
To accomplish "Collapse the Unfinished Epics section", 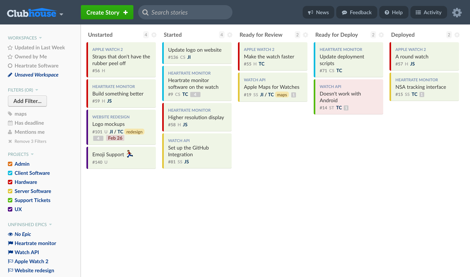I will 50,225.
